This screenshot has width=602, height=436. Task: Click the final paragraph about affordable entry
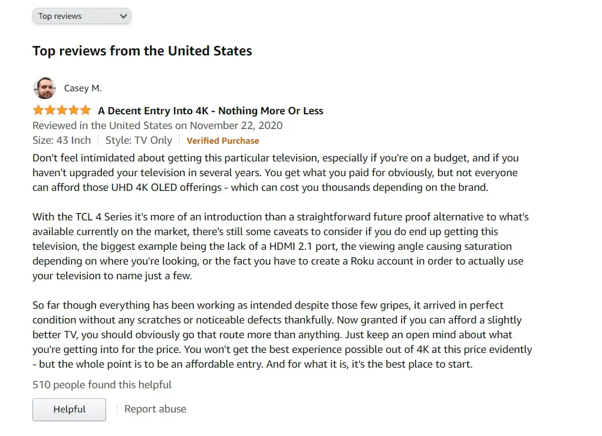click(x=282, y=335)
